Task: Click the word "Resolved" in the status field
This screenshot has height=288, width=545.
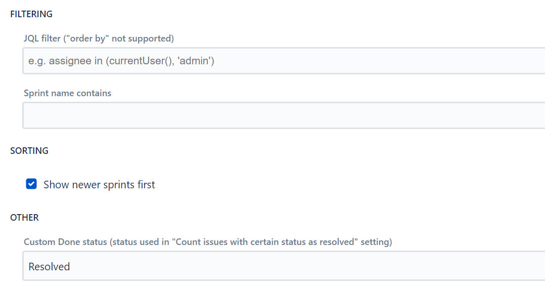Action: click(x=49, y=267)
